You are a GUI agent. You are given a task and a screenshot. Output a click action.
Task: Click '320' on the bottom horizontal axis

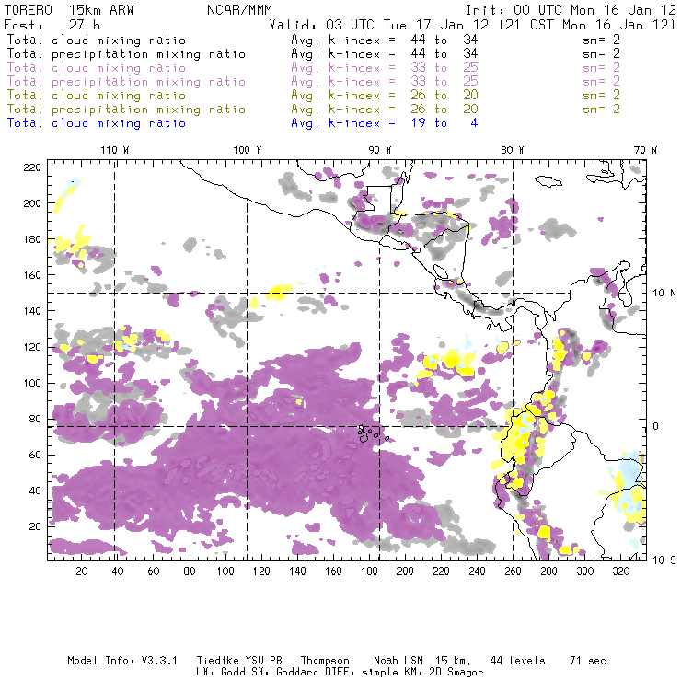(x=620, y=571)
